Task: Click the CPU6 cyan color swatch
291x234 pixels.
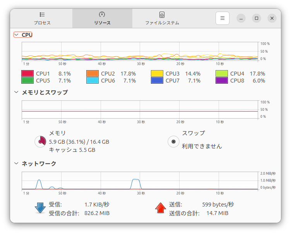Action: (92, 81)
